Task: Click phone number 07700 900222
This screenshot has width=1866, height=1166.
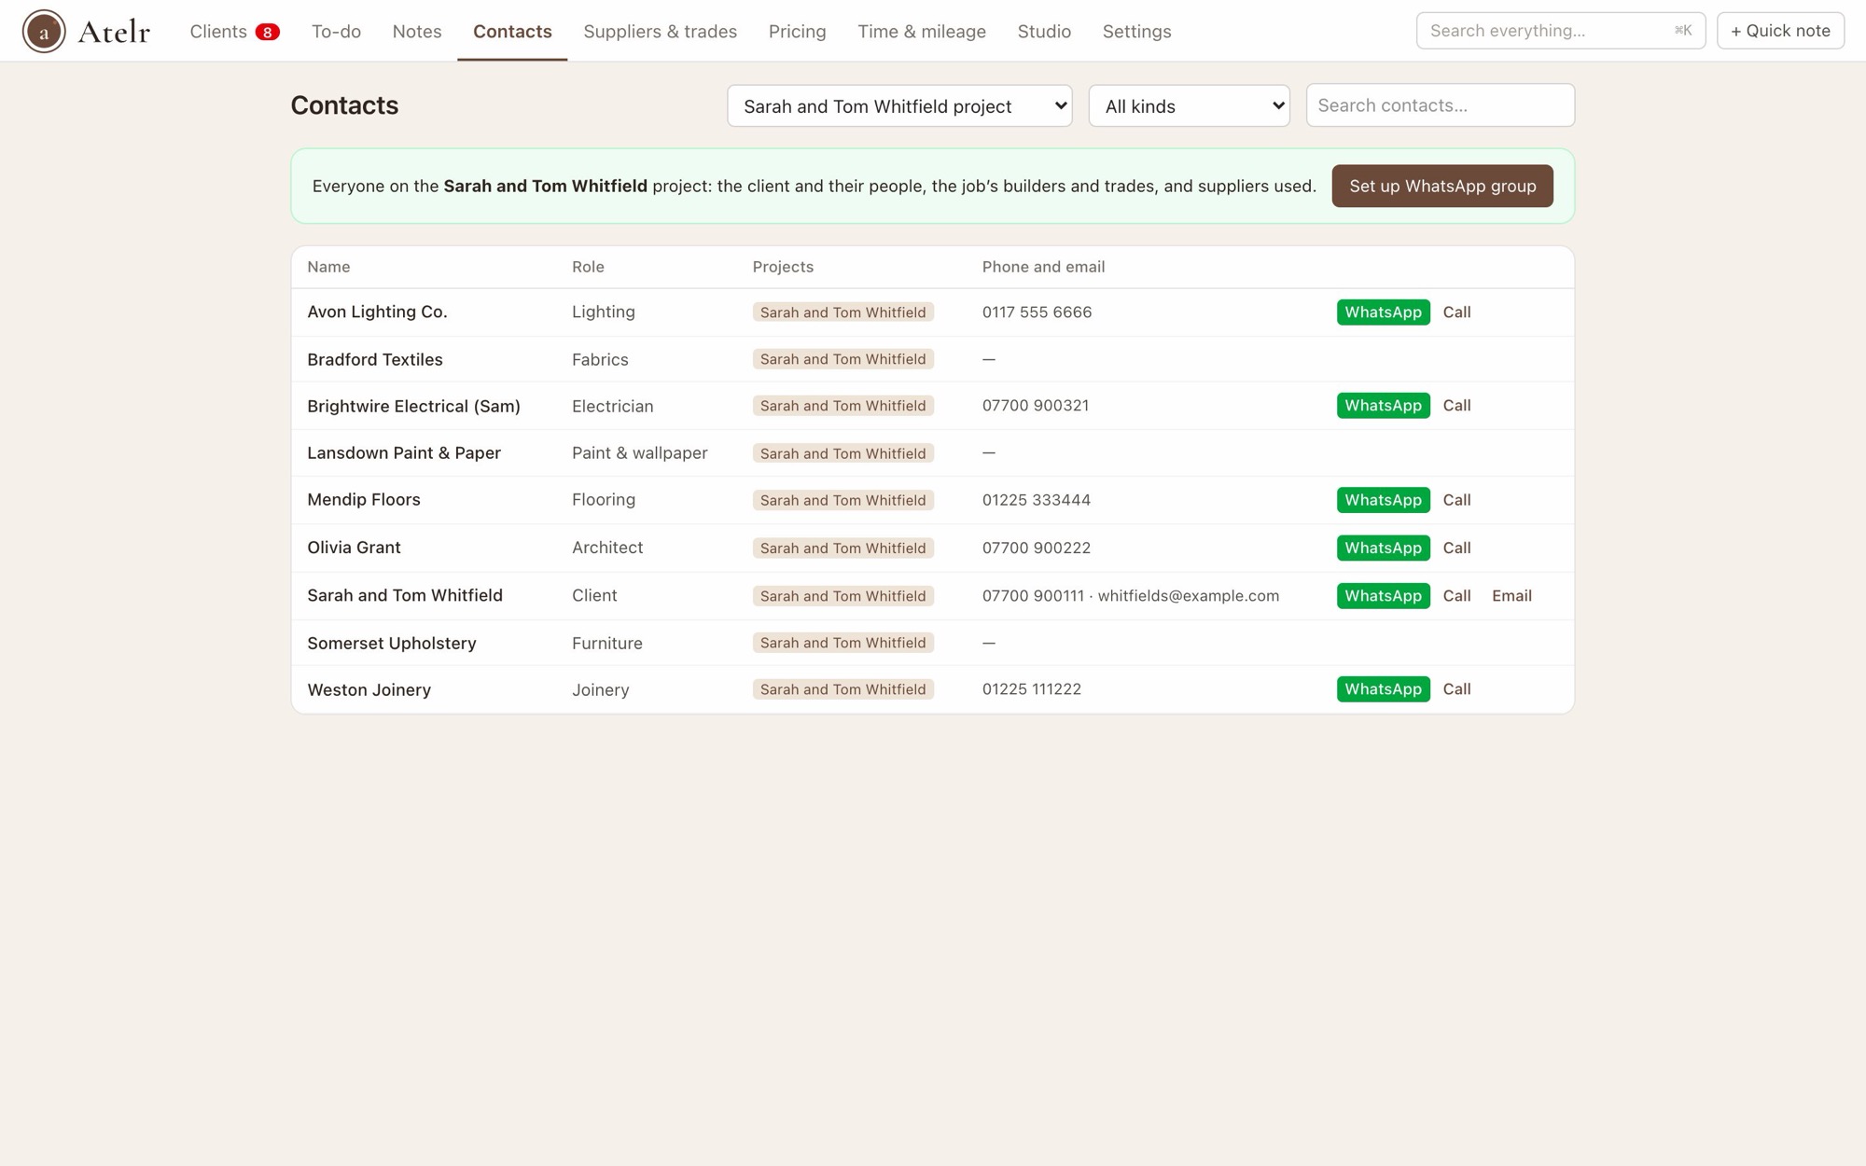Action: point(1036,548)
